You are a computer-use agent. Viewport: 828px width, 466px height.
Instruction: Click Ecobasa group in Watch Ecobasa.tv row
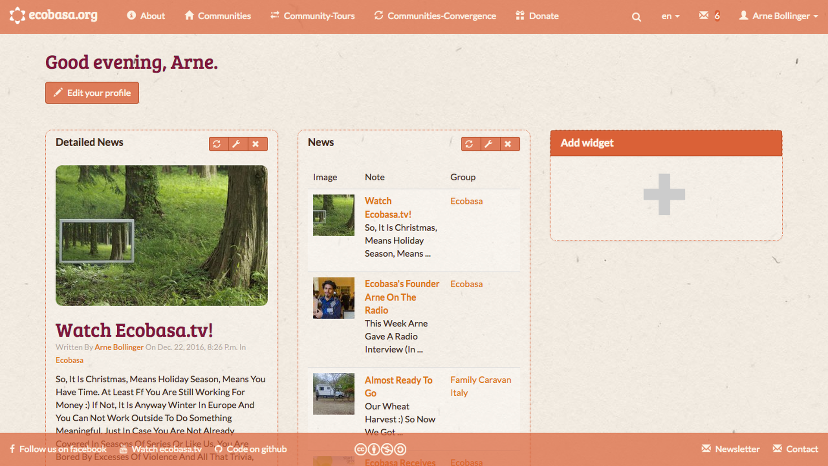click(466, 202)
